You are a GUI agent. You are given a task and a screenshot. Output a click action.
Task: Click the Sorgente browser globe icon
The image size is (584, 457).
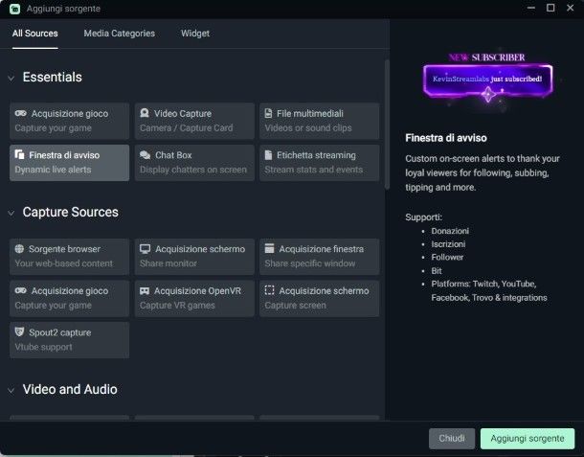[19, 249]
